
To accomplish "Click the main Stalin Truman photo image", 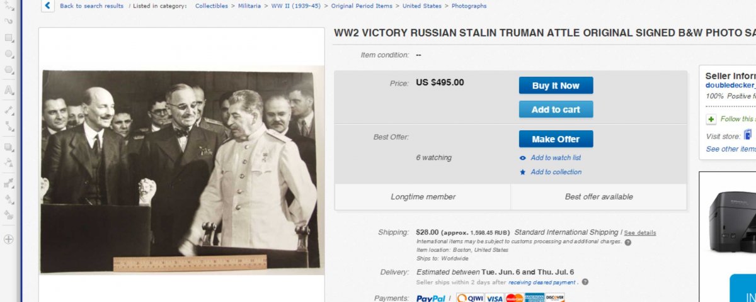I will (x=181, y=171).
